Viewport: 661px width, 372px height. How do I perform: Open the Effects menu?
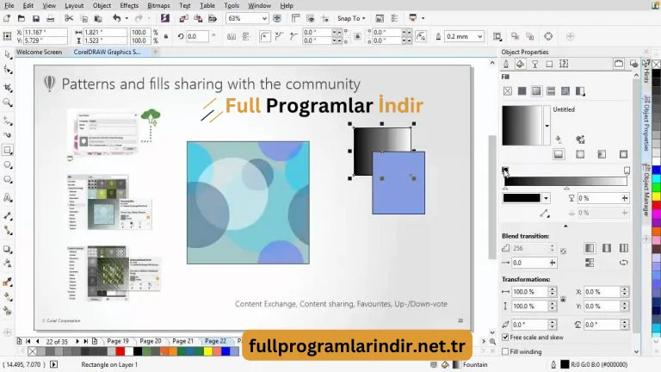pyautogui.click(x=129, y=5)
